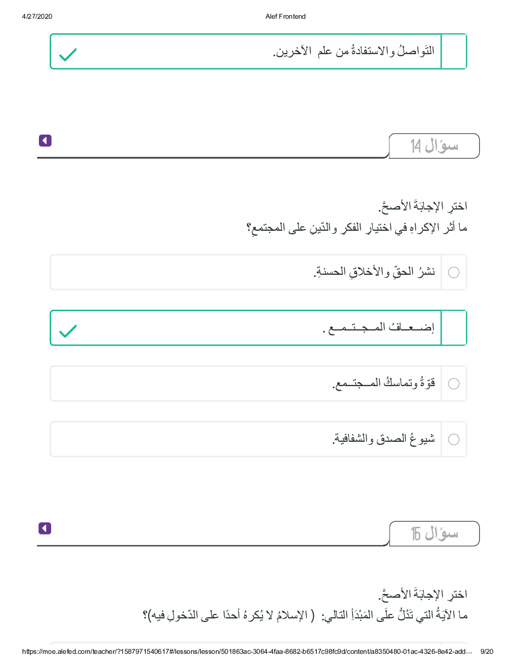Collapse question 15 using the purple arrow icon

click(45, 529)
